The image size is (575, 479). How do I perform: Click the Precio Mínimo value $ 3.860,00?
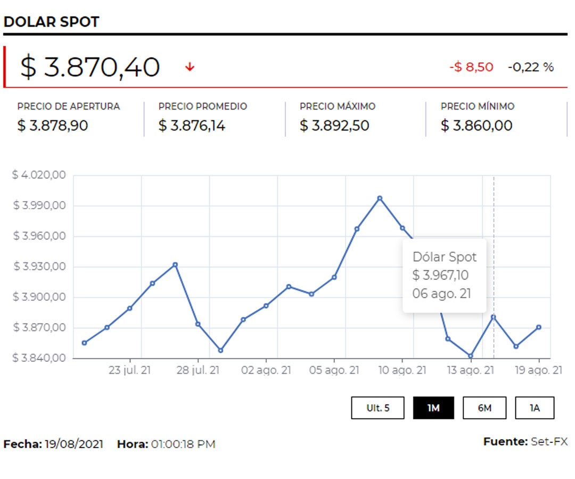pos(477,126)
